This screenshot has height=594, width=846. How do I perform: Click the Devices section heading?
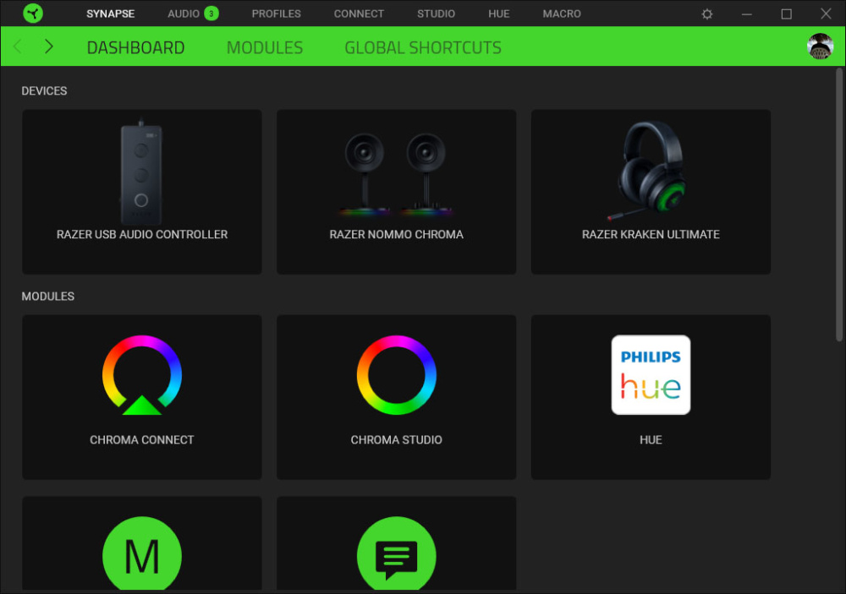click(44, 91)
